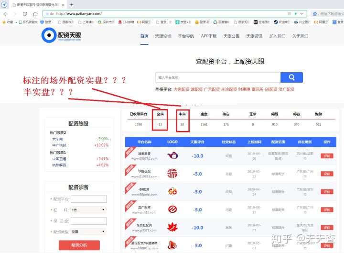
Task: Click the www.p3377.com platform link
Action: pos(144,231)
